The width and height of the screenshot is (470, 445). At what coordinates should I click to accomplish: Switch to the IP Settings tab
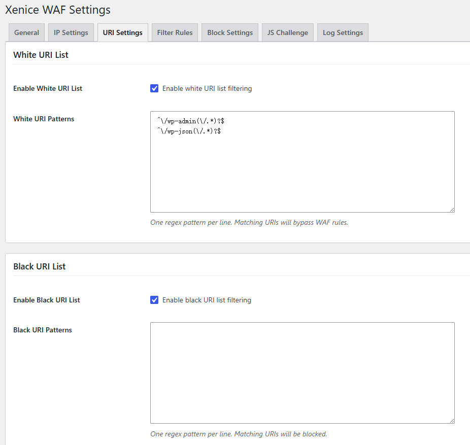pos(71,32)
